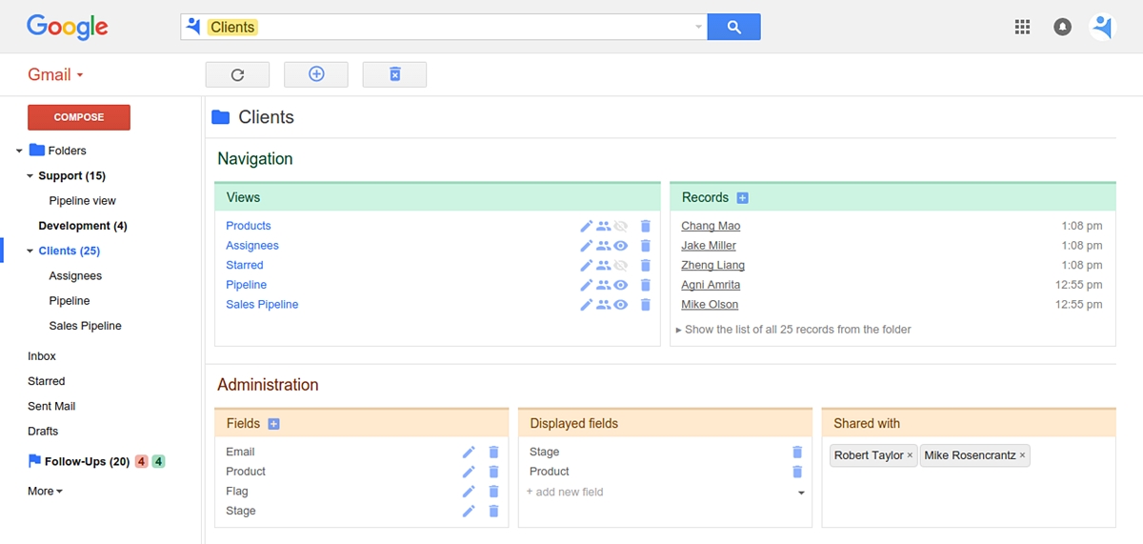Open the Google apps grid
The width and height of the screenshot is (1143, 544).
tap(1022, 27)
